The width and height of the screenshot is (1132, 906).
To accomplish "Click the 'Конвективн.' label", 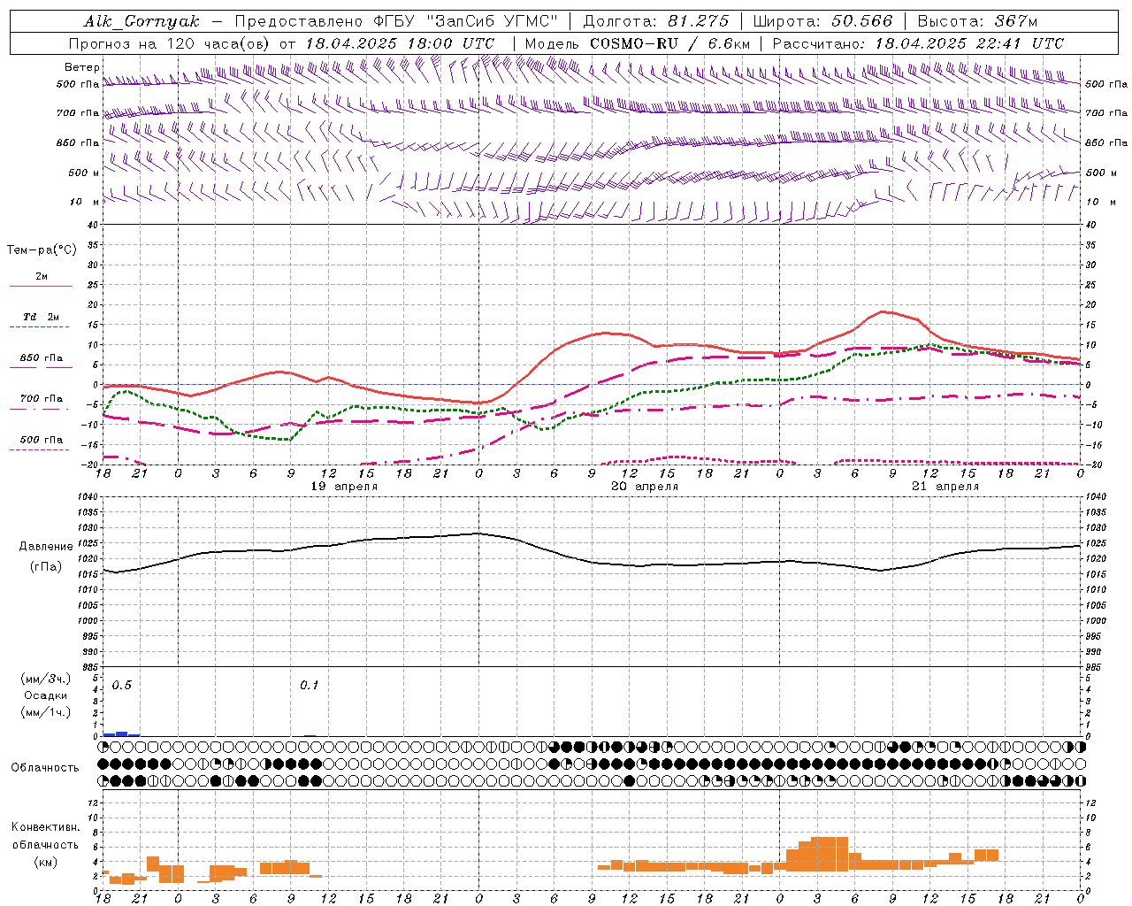I will (x=46, y=827).
